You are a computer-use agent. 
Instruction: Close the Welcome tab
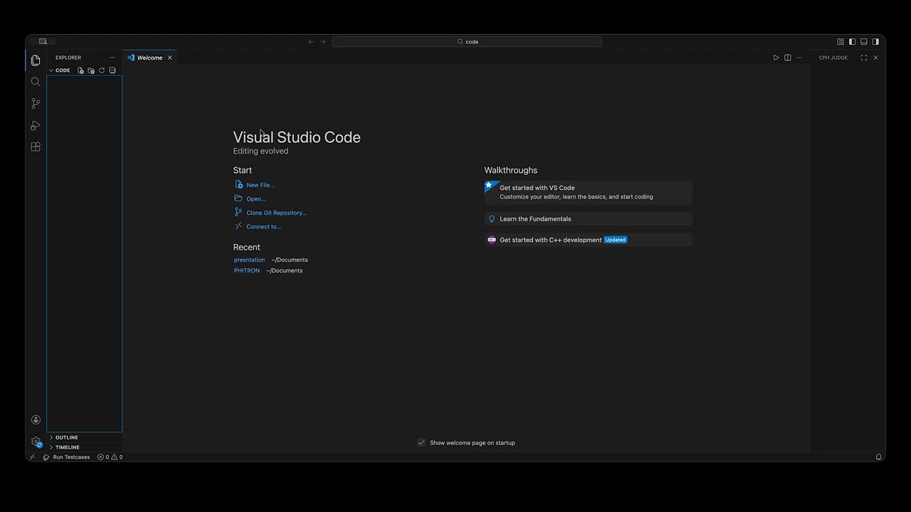[169, 58]
